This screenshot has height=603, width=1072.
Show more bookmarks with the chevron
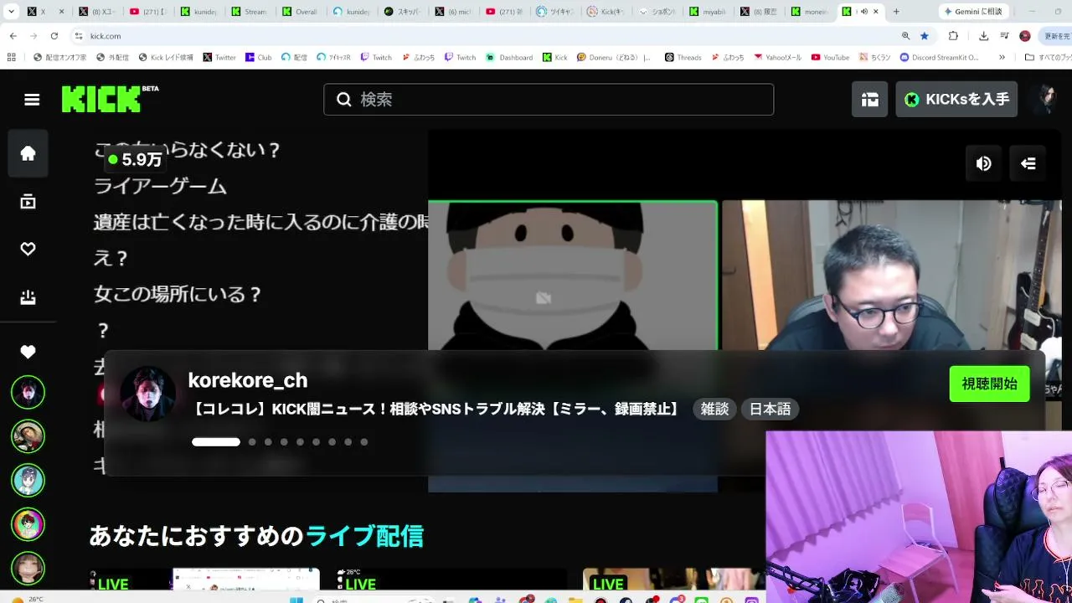(x=1002, y=58)
